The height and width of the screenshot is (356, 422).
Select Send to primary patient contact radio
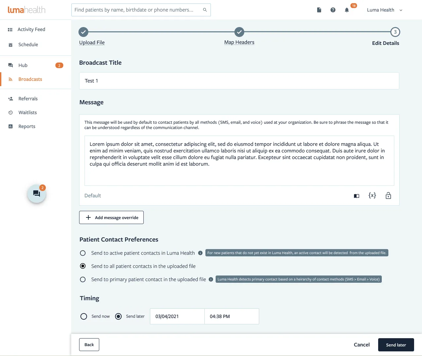[x=83, y=279]
